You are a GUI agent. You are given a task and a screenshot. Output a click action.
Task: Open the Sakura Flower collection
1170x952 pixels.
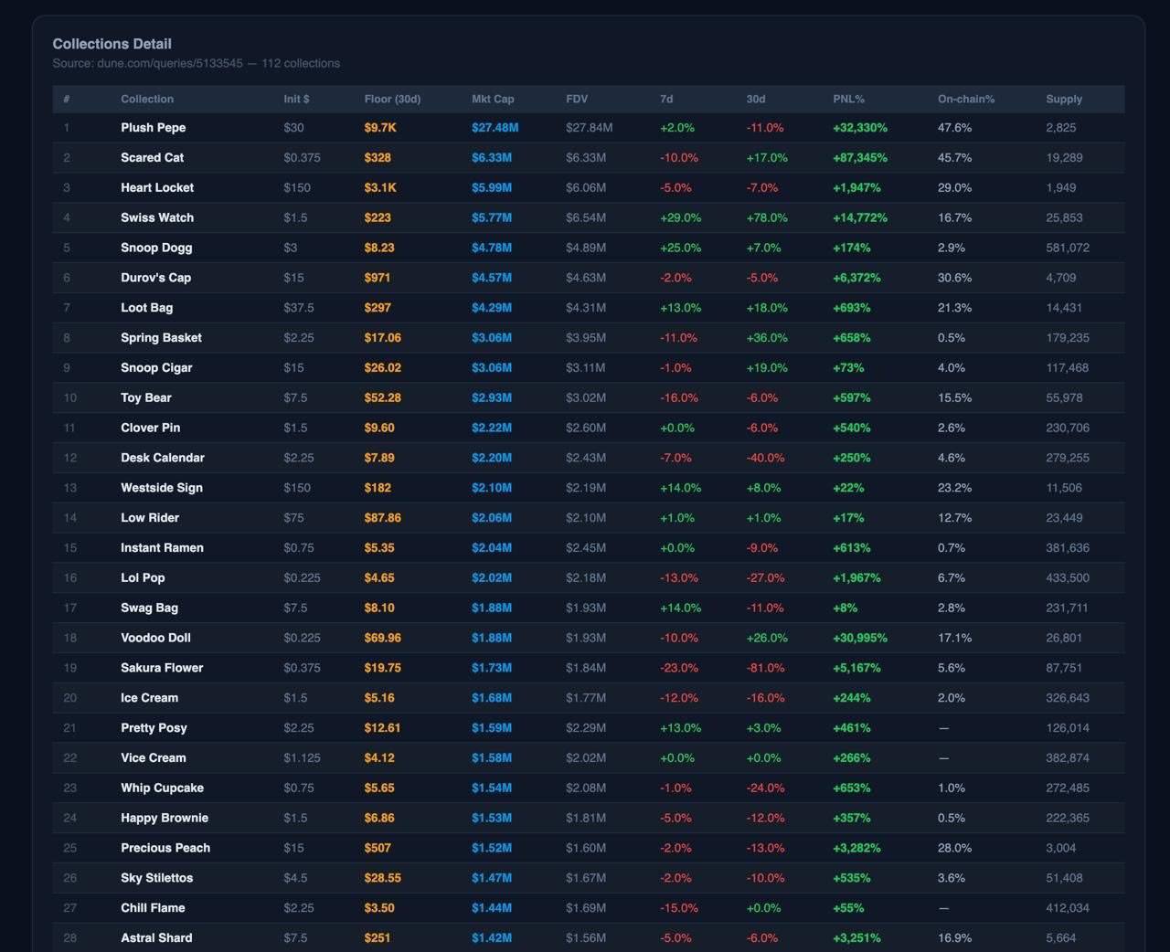[162, 668]
